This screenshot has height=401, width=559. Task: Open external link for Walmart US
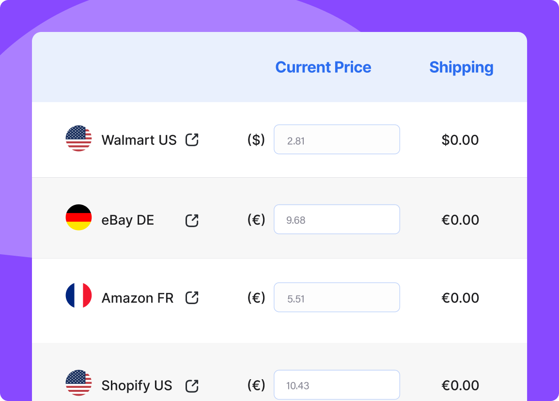pyautogui.click(x=192, y=140)
